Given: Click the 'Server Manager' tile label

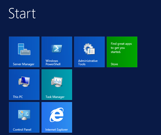Looking at the screenshot, I should (24, 64).
